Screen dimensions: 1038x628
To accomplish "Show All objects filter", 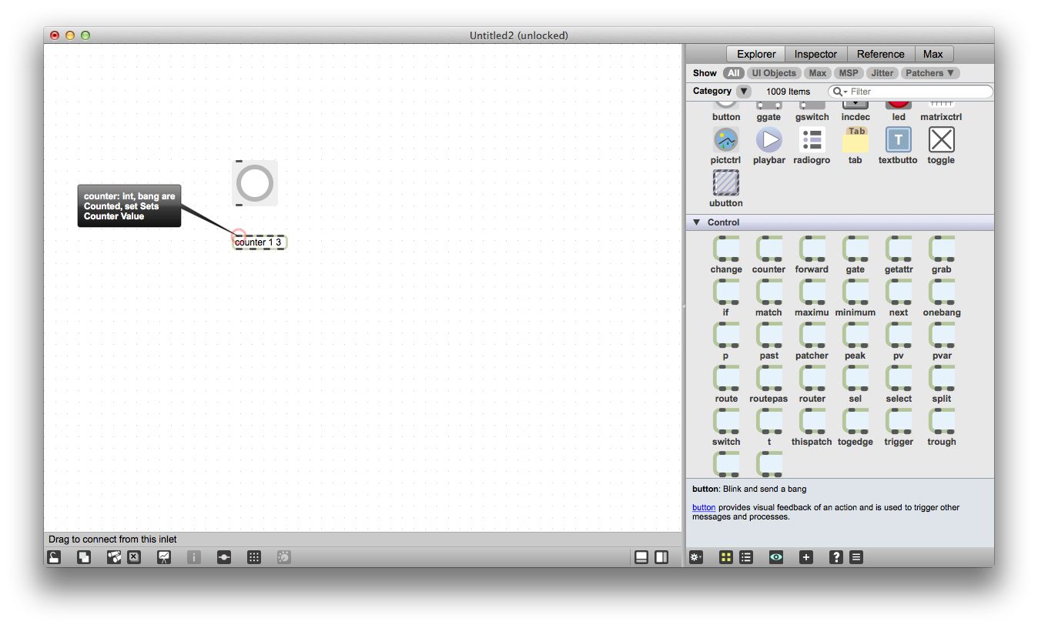I will point(733,73).
